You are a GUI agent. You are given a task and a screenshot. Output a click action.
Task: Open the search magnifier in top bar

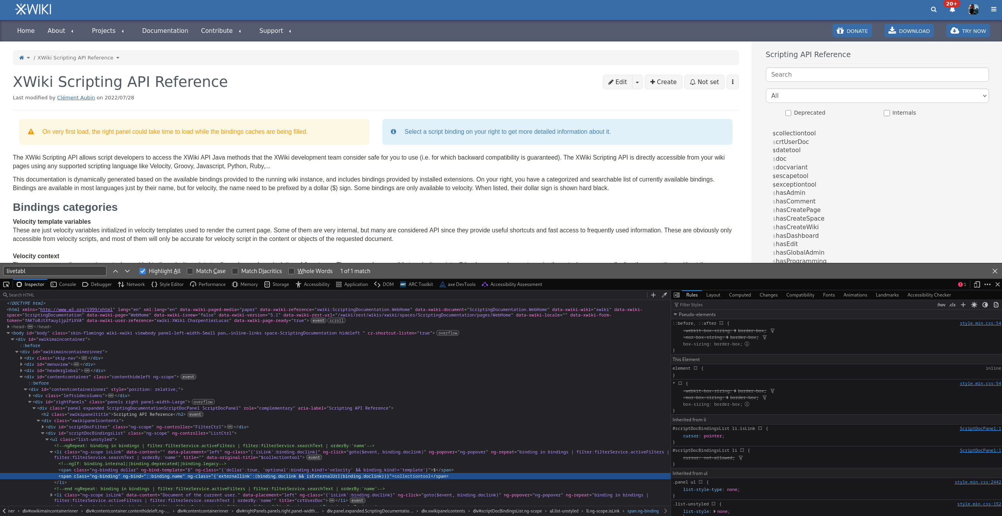click(934, 9)
